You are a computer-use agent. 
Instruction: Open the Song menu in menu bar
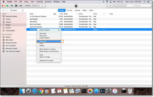[x=26, y=2]
